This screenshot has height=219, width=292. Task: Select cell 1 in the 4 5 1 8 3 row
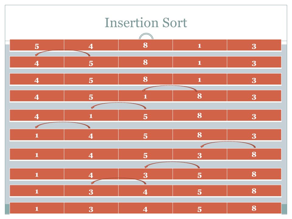(145, 96)
